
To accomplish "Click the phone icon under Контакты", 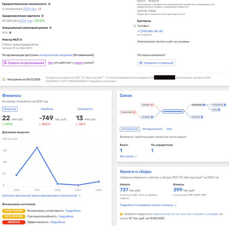I will 134,26.
